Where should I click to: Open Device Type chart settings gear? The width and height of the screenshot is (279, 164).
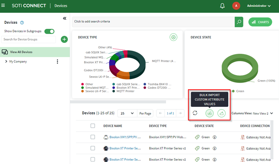(173, 37)
